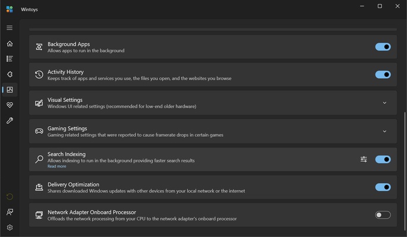This screenshot has height=237, width=407.
Task: Click the Gaming Settings heading
Action: pyautogui.click(x=67, y=129)
